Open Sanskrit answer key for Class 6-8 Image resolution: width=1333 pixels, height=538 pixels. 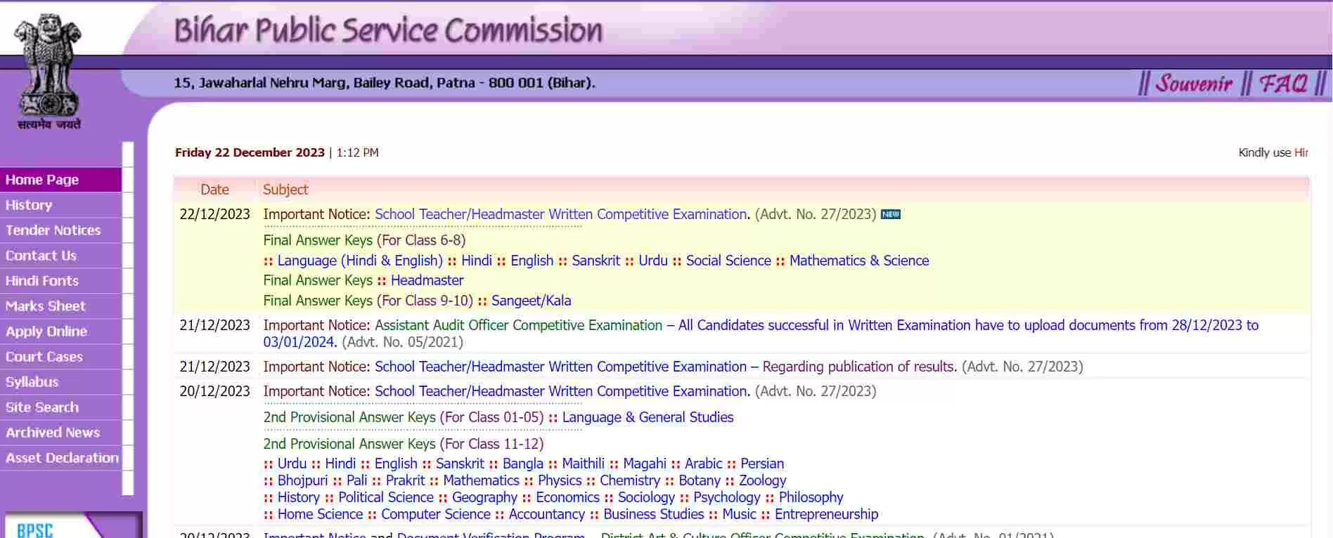[596, 261]
